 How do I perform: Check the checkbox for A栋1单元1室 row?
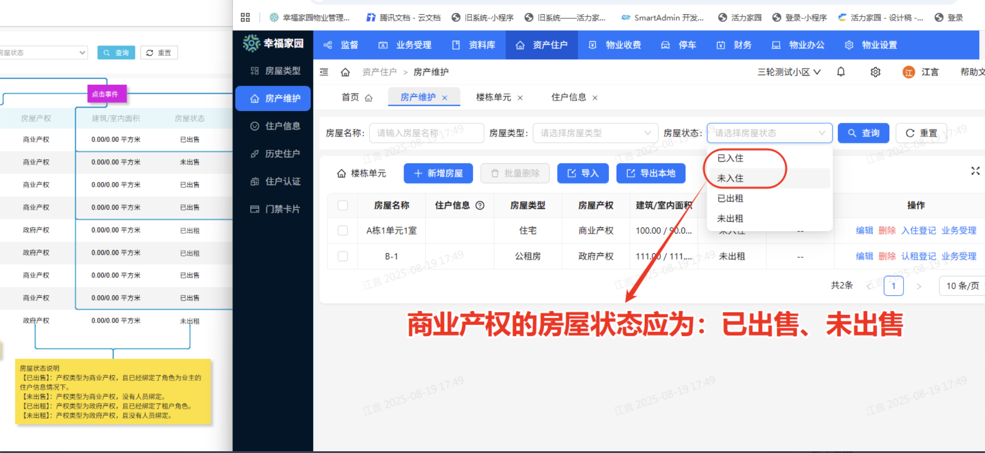(342, 231)
